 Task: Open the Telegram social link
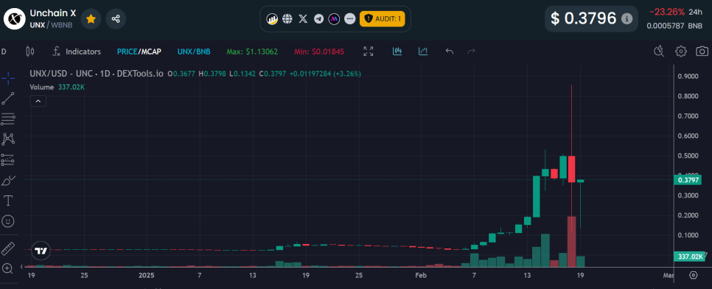pyautogui.click(x=318, y=18)
